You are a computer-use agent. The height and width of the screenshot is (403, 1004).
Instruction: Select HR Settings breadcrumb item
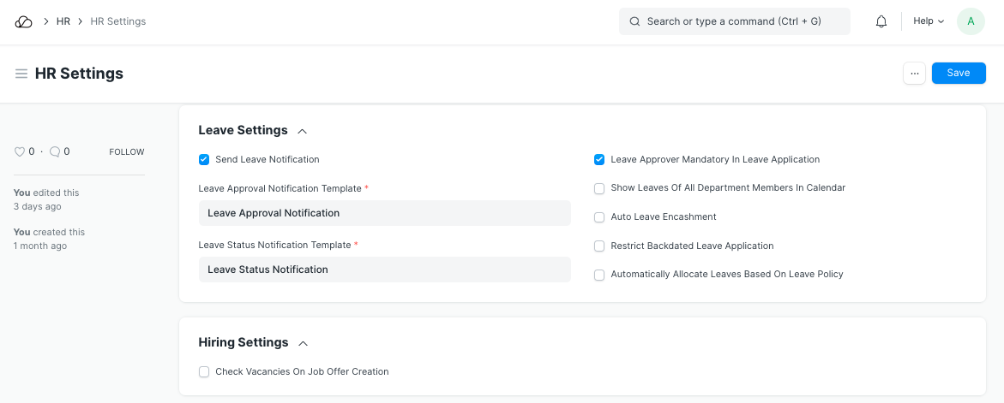click(118, 21)
